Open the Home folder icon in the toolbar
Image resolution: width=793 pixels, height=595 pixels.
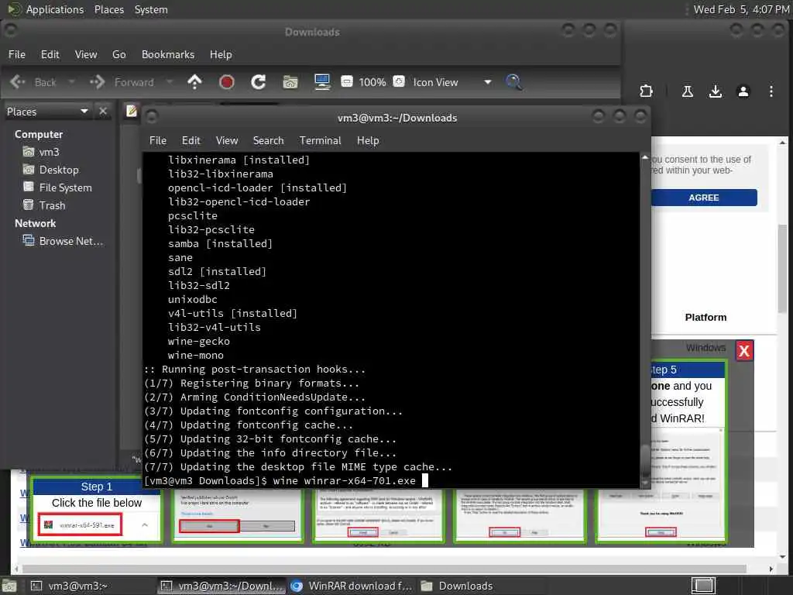coord(290,82)
